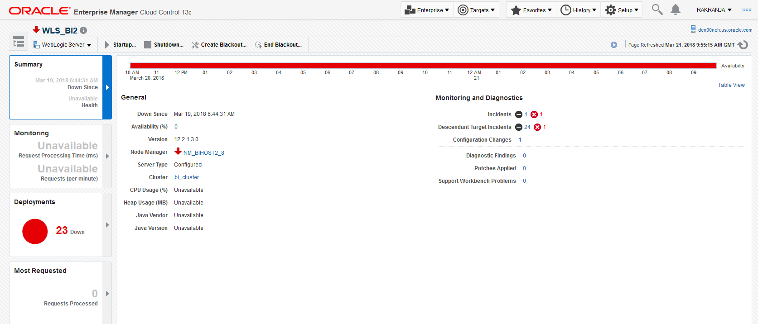Expand the Most Requested card arrow
The height and width of the screenshot is (324, 758).
point(107,294)
